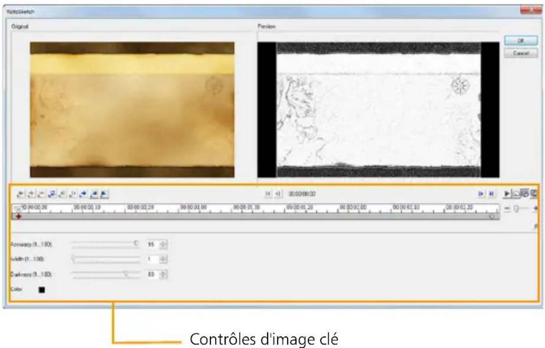Select the red keyframe marker on the timeline
The width and height of the screenshot is (545, 348).
point(19,217)
